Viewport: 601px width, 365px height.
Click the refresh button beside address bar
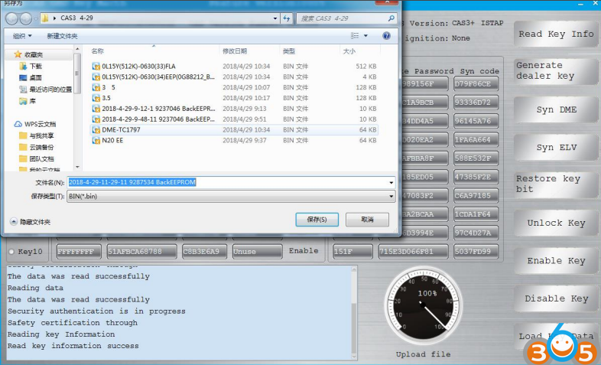coord(287,17)
